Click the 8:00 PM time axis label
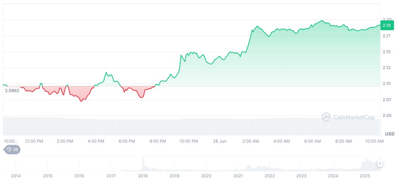This screenshot has width=405, height=180. (158, 141)
